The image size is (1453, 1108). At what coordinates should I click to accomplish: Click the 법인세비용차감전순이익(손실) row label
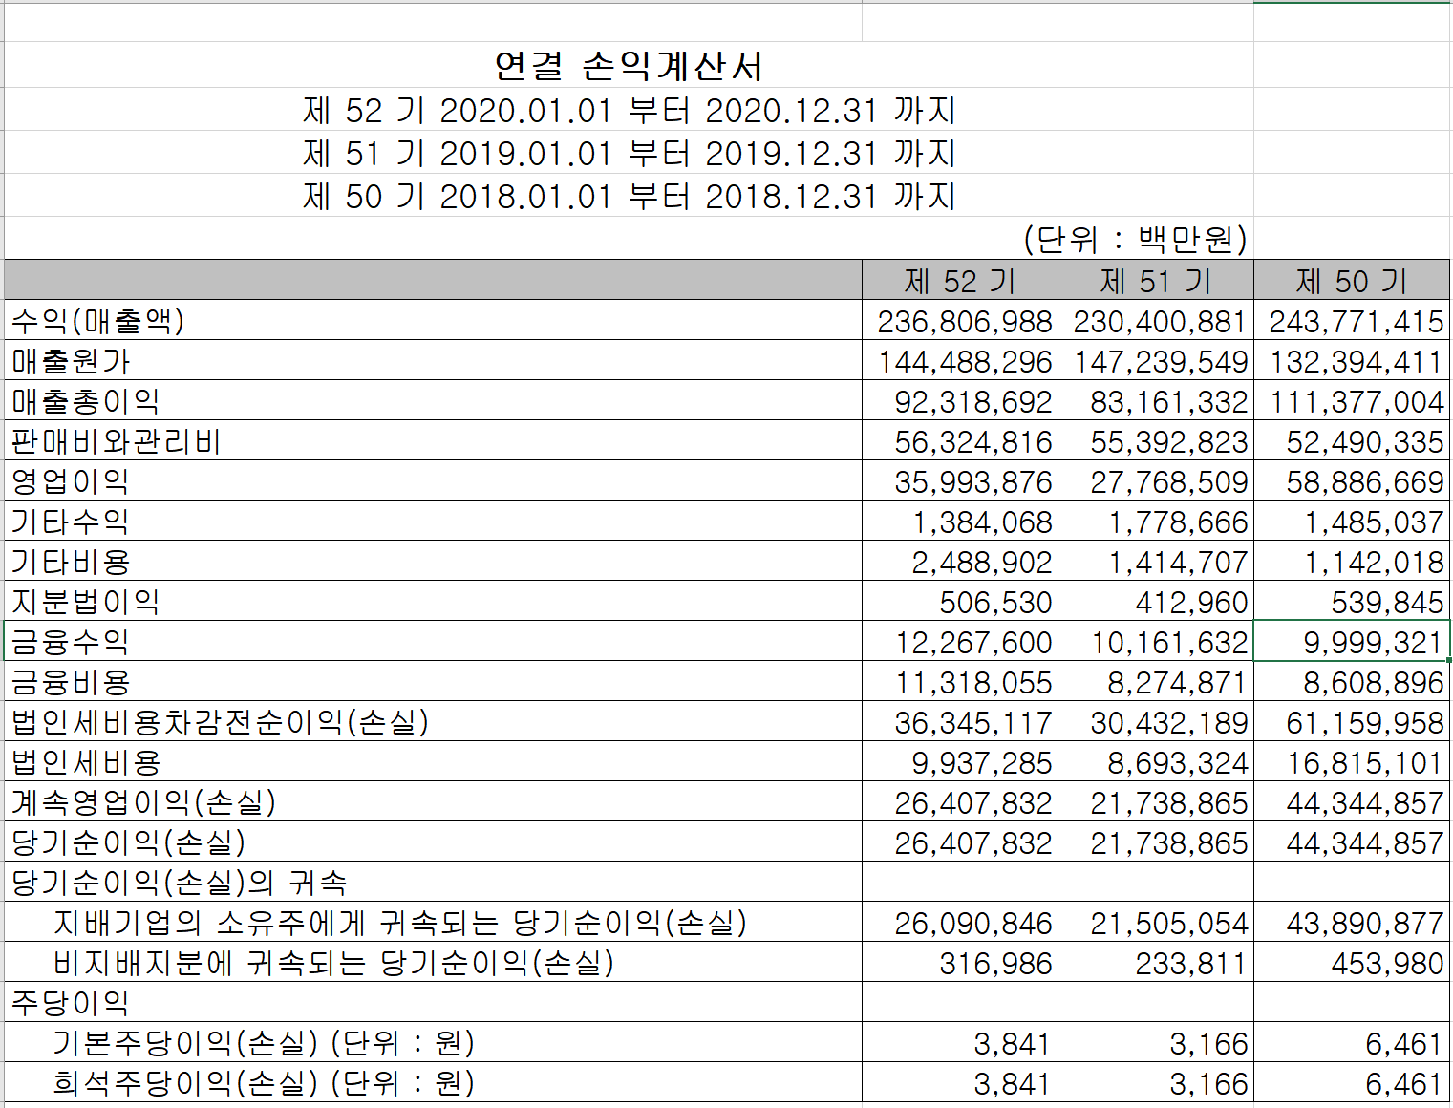[x=220, y=722]
